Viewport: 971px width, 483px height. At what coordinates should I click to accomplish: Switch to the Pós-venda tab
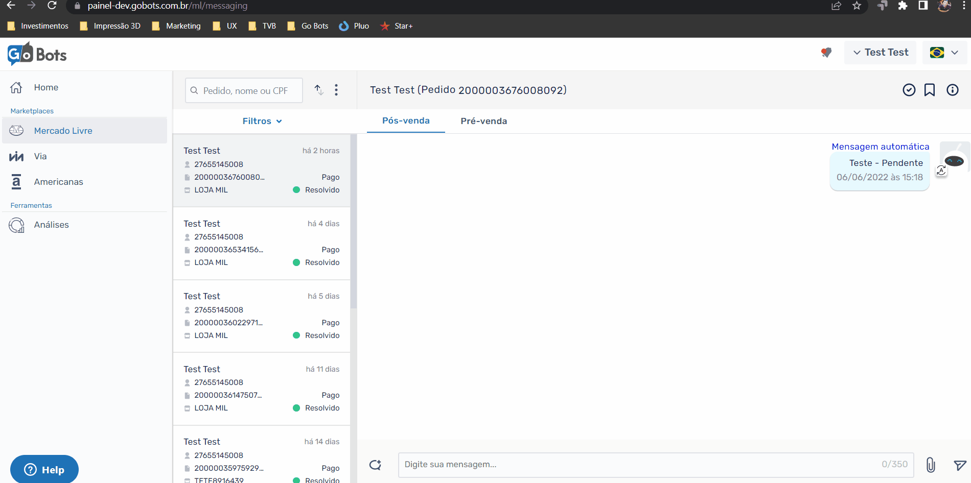coord(406,120)
